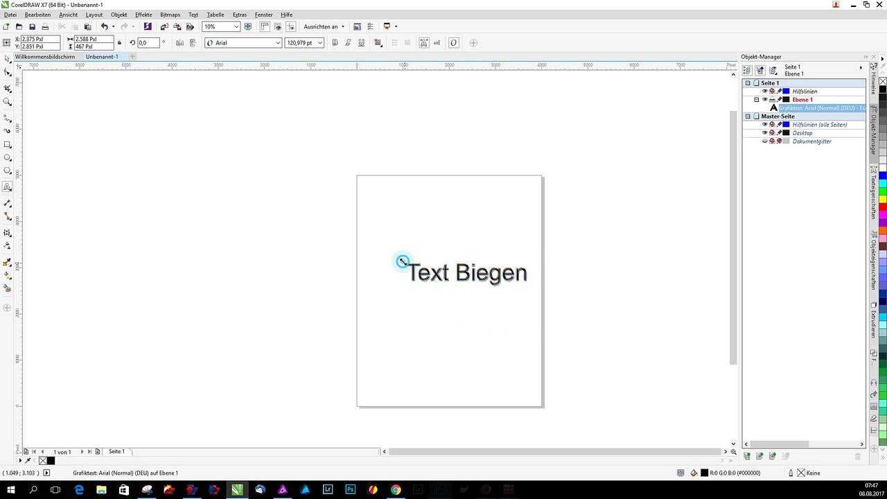Click the Publish to PDF icon
Viewport: 887px width, 499px height.
[x=189, y=26]
